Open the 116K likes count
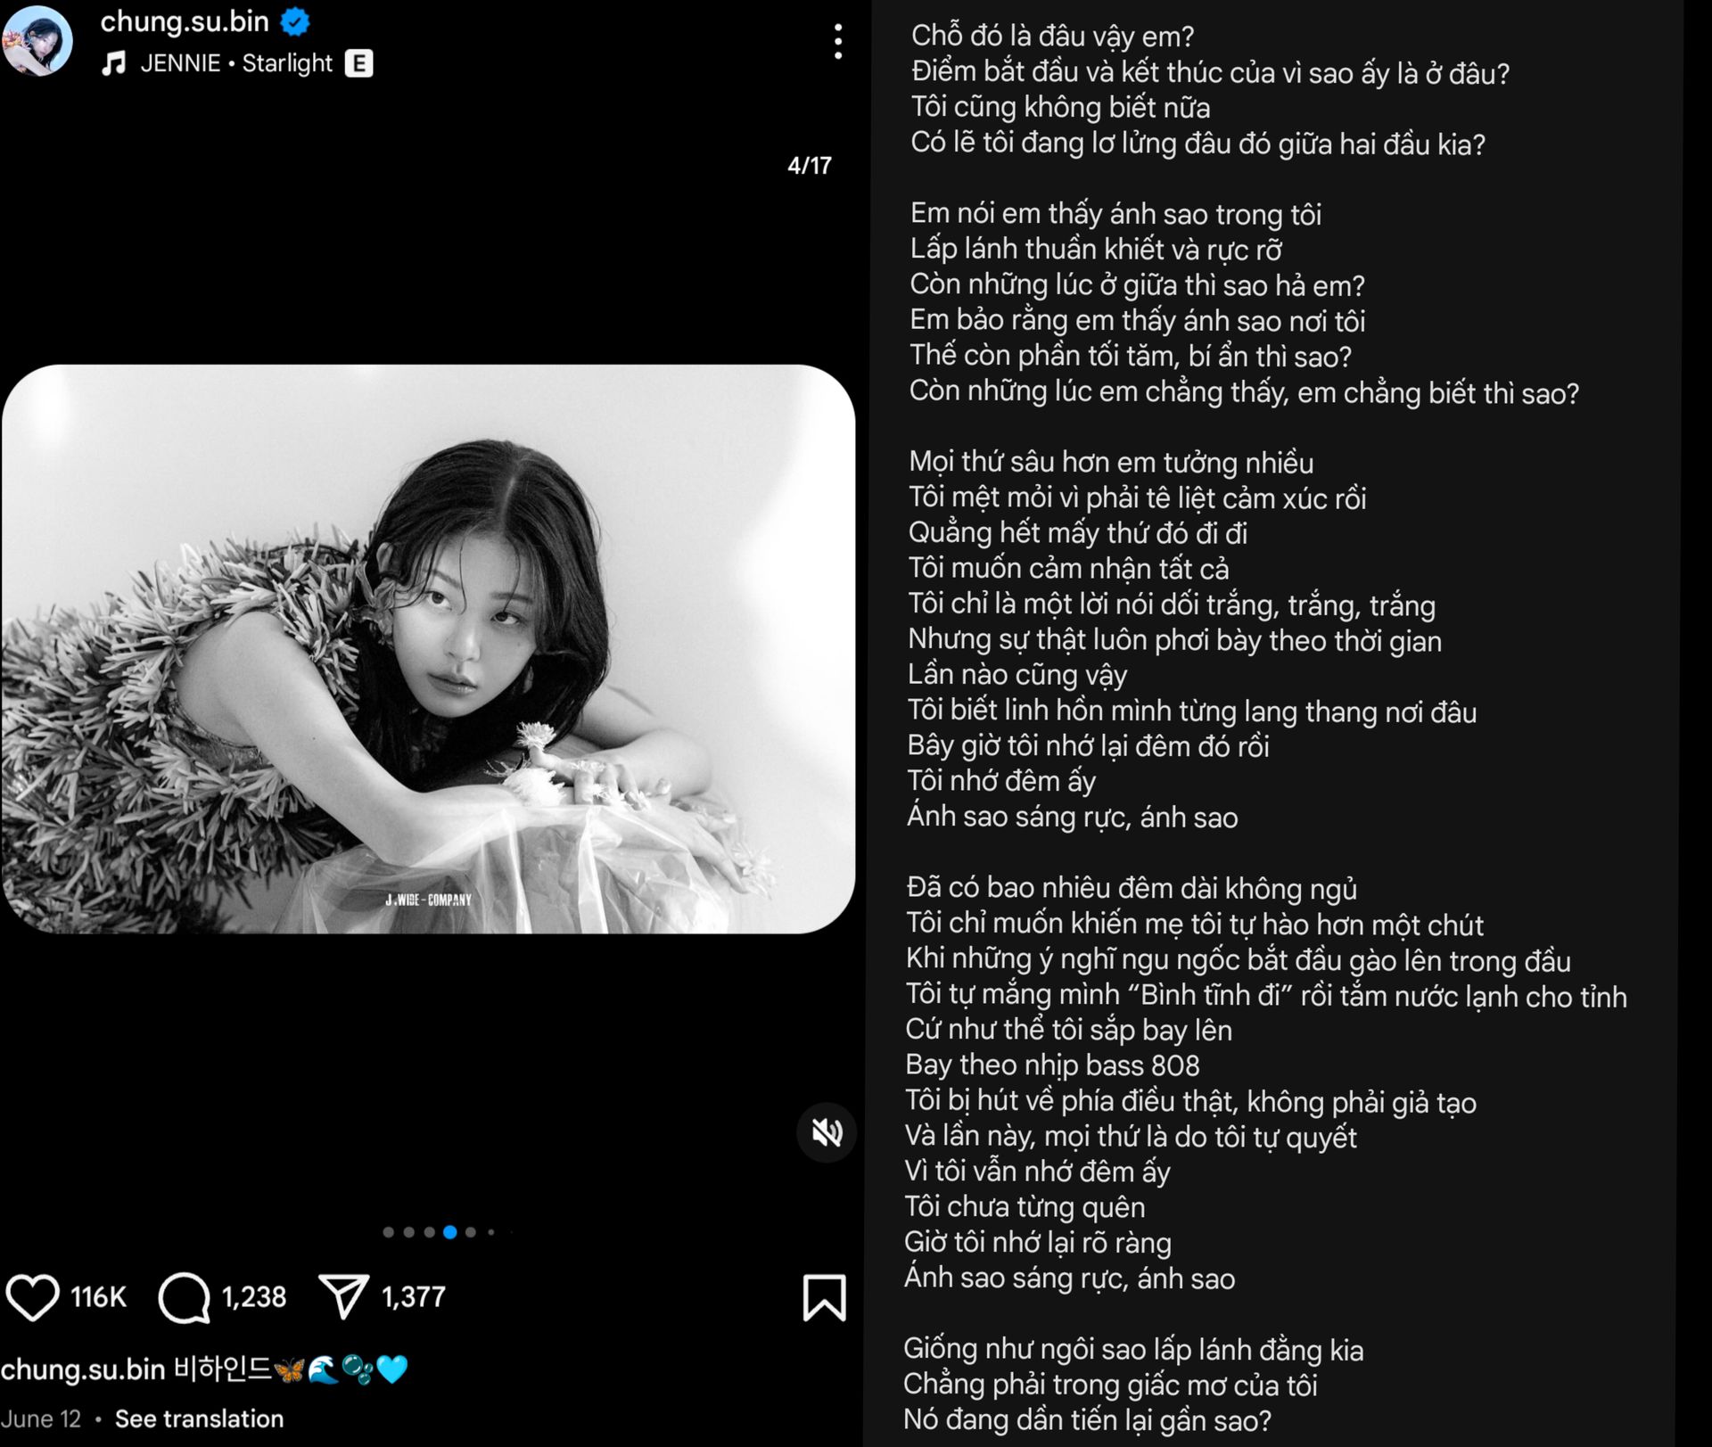Image resolution: width=1712 pixels, height=1447 pixels. (98, 1297)
